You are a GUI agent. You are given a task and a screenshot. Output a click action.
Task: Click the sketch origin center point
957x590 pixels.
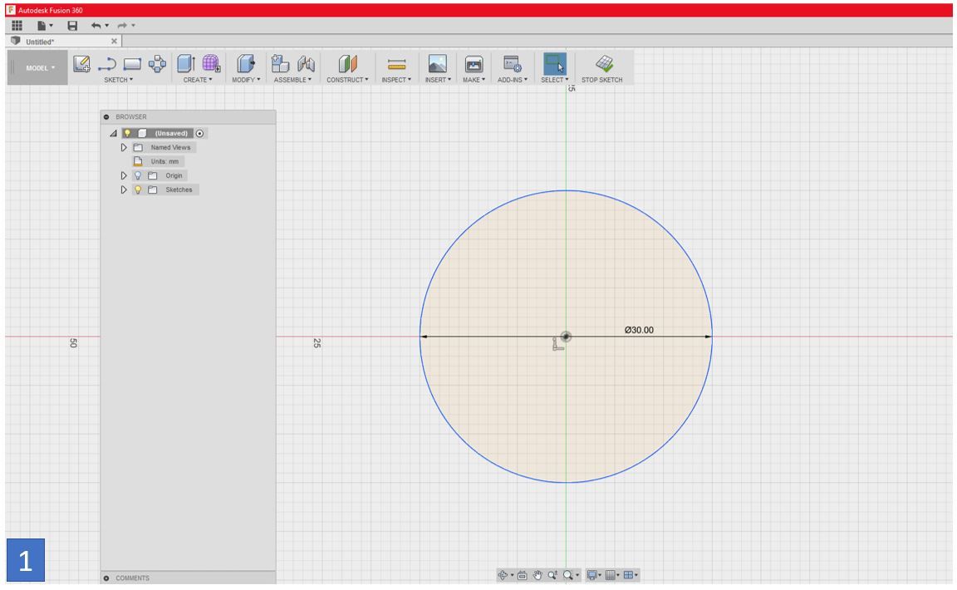(x=566, y=337)
